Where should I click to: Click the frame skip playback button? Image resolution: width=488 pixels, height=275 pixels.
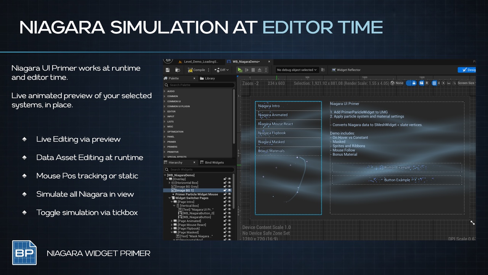[247, 70]
